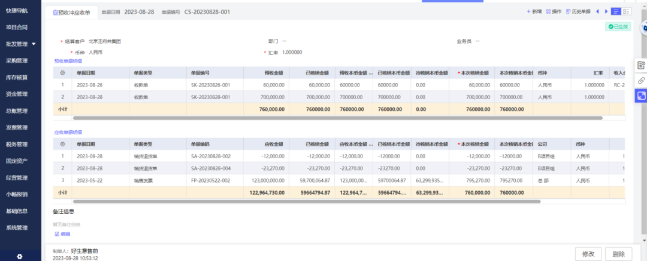The height and width of the screenshot is (261, 647).
Task: Click amount 123,000,000.00 in 应收金额 column
Action: pos(266,181)
